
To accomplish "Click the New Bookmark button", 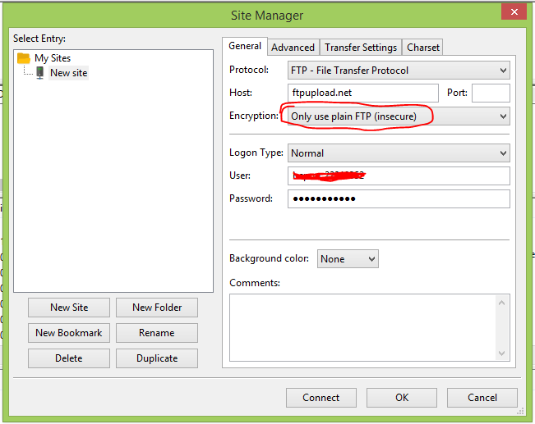I will click(x=69, y=333).
